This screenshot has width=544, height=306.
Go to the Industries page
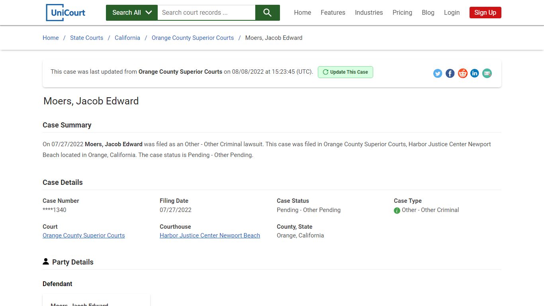click(369, 13)
